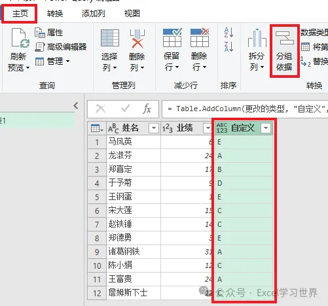Select the selected query in the queries pane
The image size is (328, 306).
tap(37, 120)
